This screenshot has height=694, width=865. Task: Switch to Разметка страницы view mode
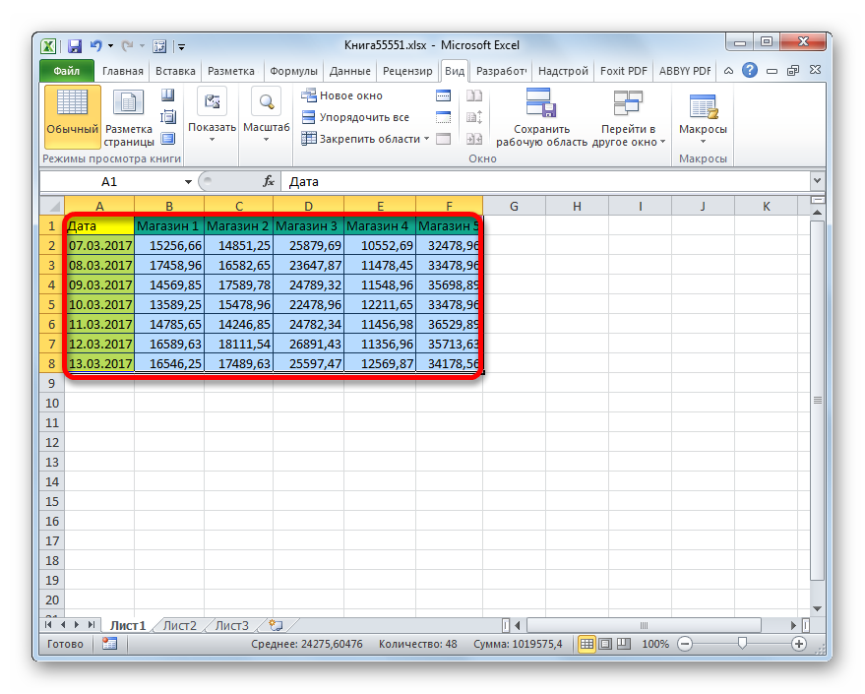129,117
